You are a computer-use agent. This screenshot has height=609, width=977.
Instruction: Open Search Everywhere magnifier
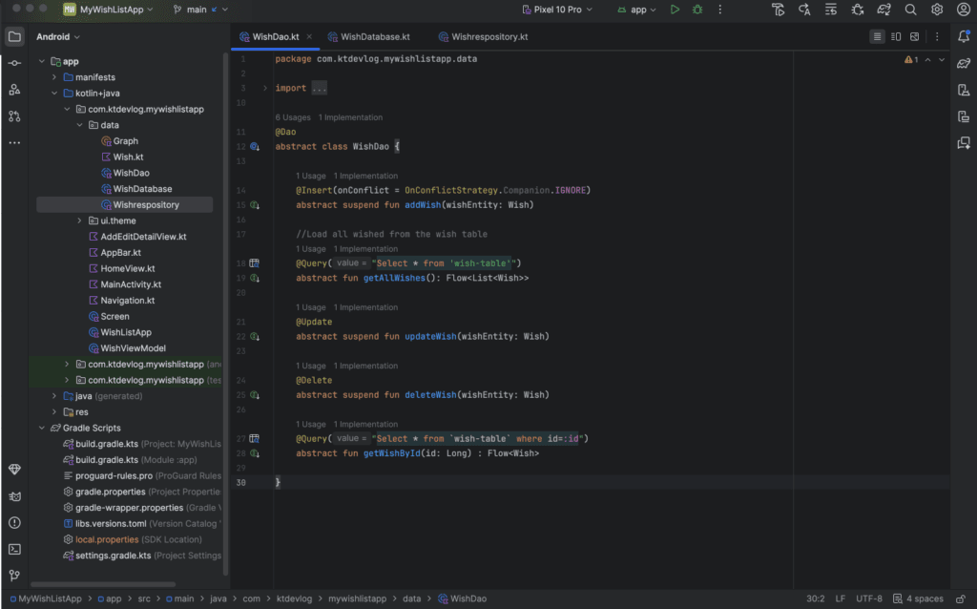click(910, 10)
